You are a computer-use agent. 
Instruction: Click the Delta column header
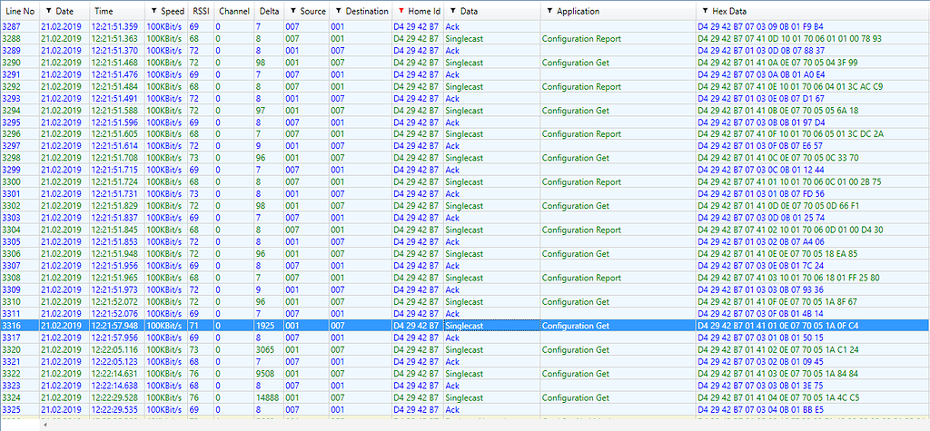268,11
